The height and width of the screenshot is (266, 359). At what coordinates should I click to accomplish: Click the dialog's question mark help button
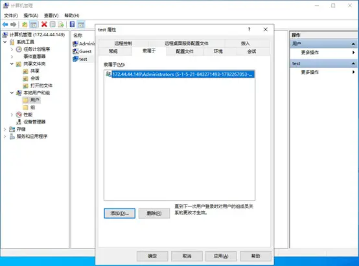pyautogui.click(x=249, y=29)
